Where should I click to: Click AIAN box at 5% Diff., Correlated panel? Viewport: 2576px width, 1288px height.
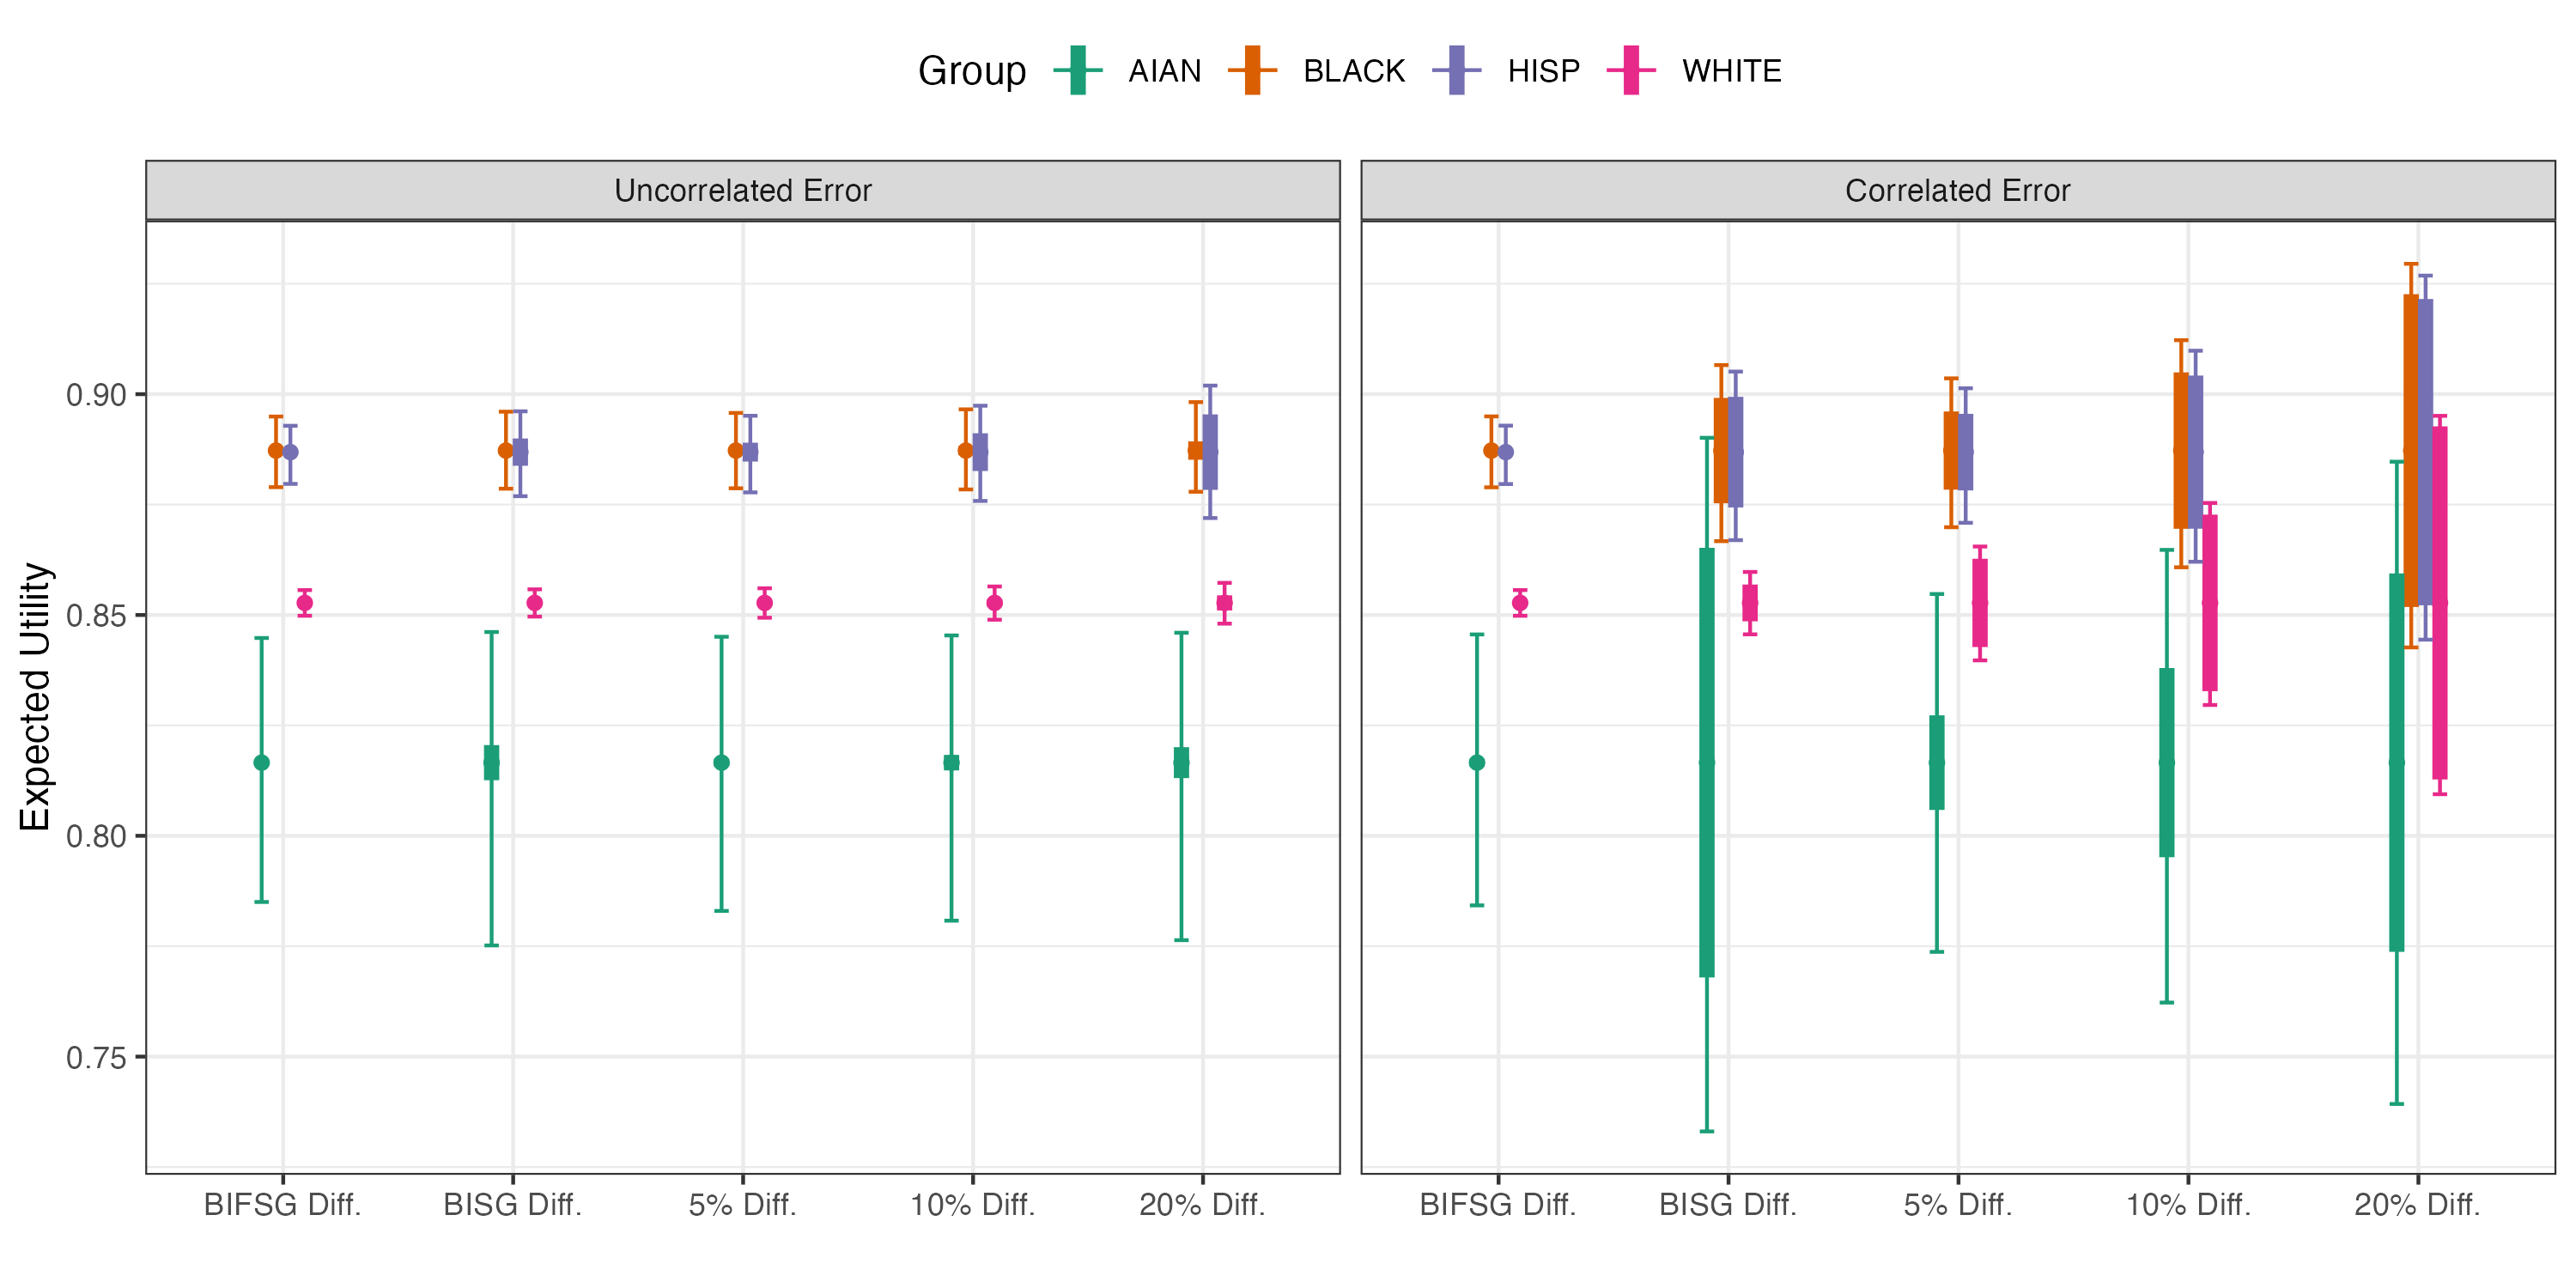[x=1937, y=763]
